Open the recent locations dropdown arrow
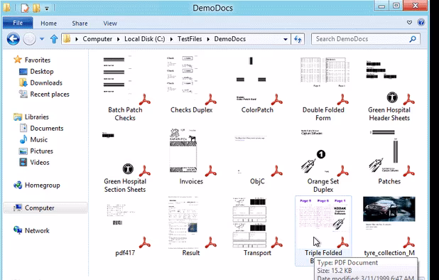Screen dimensions: 439x280 coord(42,39)
